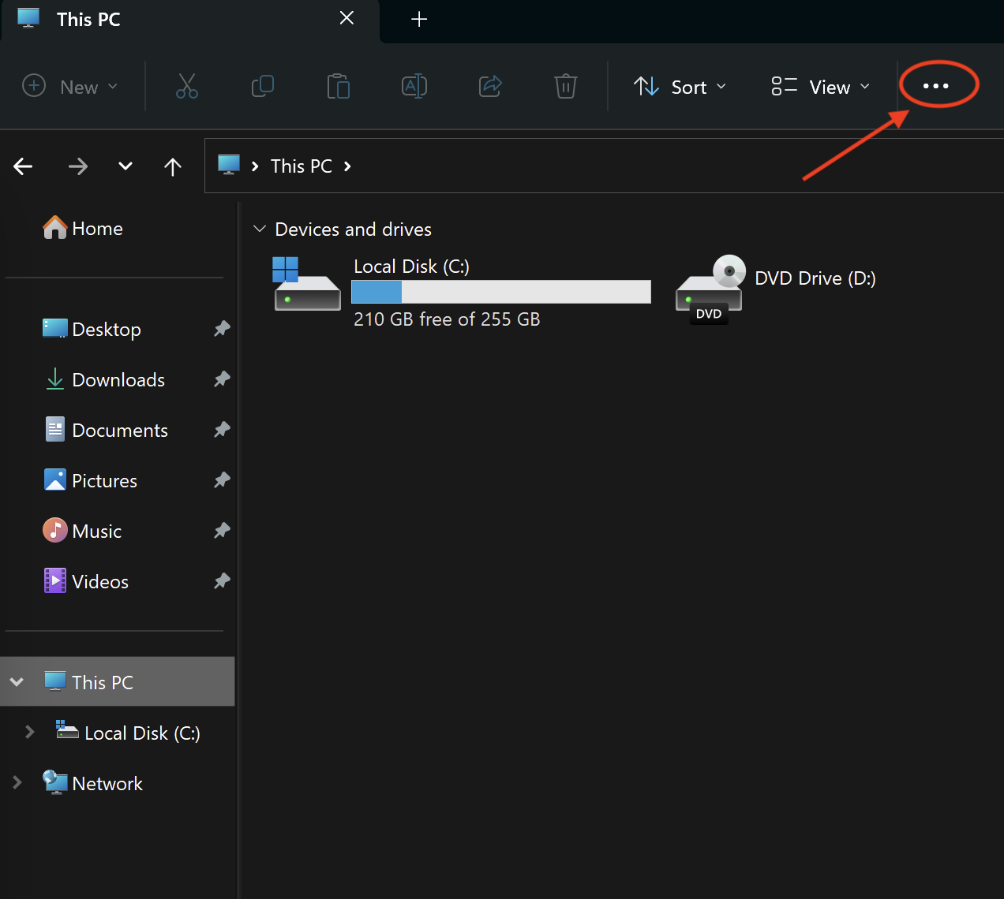Unpin Desktop using its pin icon

(222, 329)
